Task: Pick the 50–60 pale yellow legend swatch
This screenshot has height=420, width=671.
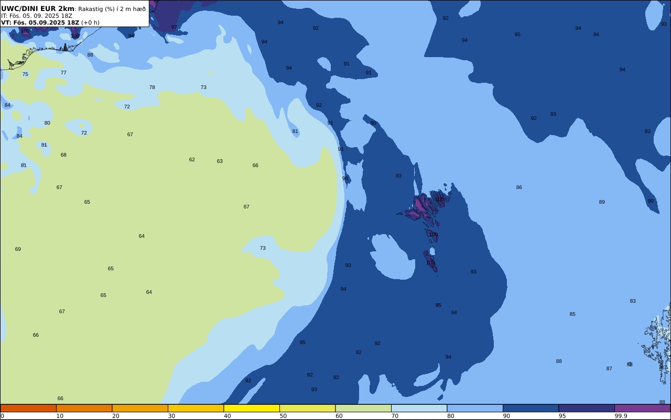Action: pyautogui.click(x=307, y=408)
